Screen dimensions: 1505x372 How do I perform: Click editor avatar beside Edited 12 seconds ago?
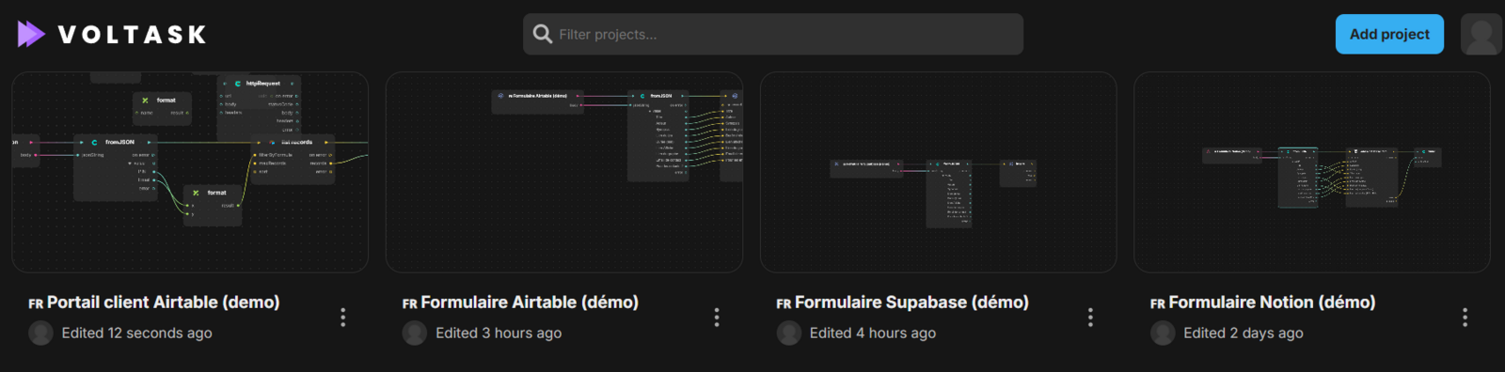tap(41, 333)
